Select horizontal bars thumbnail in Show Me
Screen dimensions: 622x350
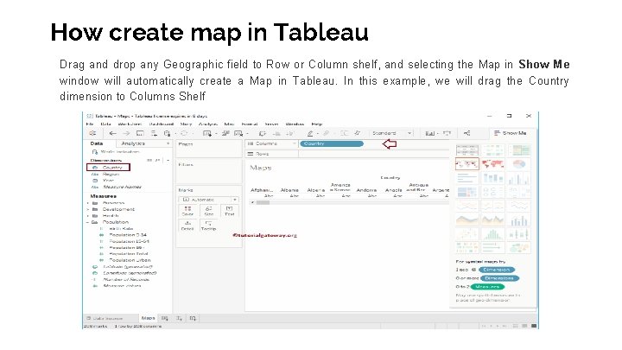coord(466,178)
